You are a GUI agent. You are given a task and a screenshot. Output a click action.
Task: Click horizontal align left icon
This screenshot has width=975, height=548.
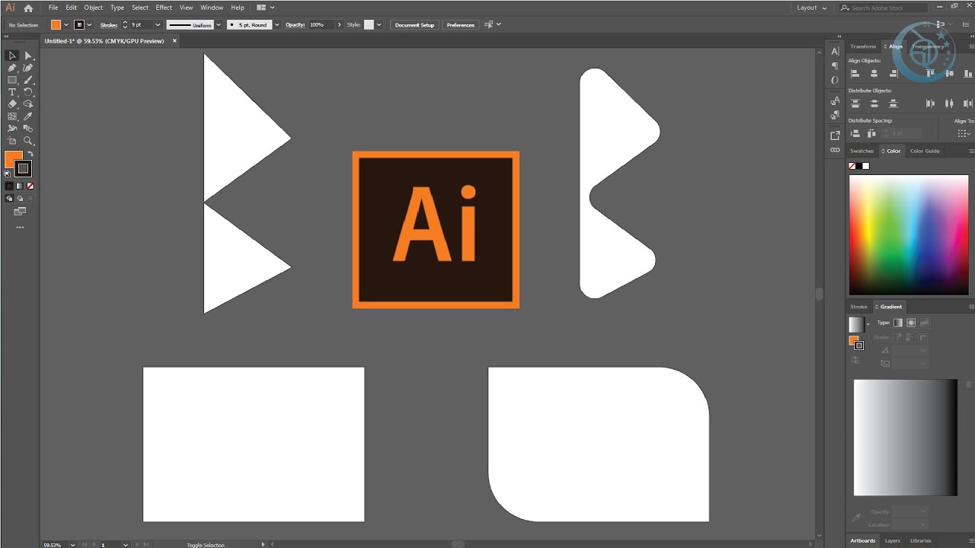(x=855, y=74)
